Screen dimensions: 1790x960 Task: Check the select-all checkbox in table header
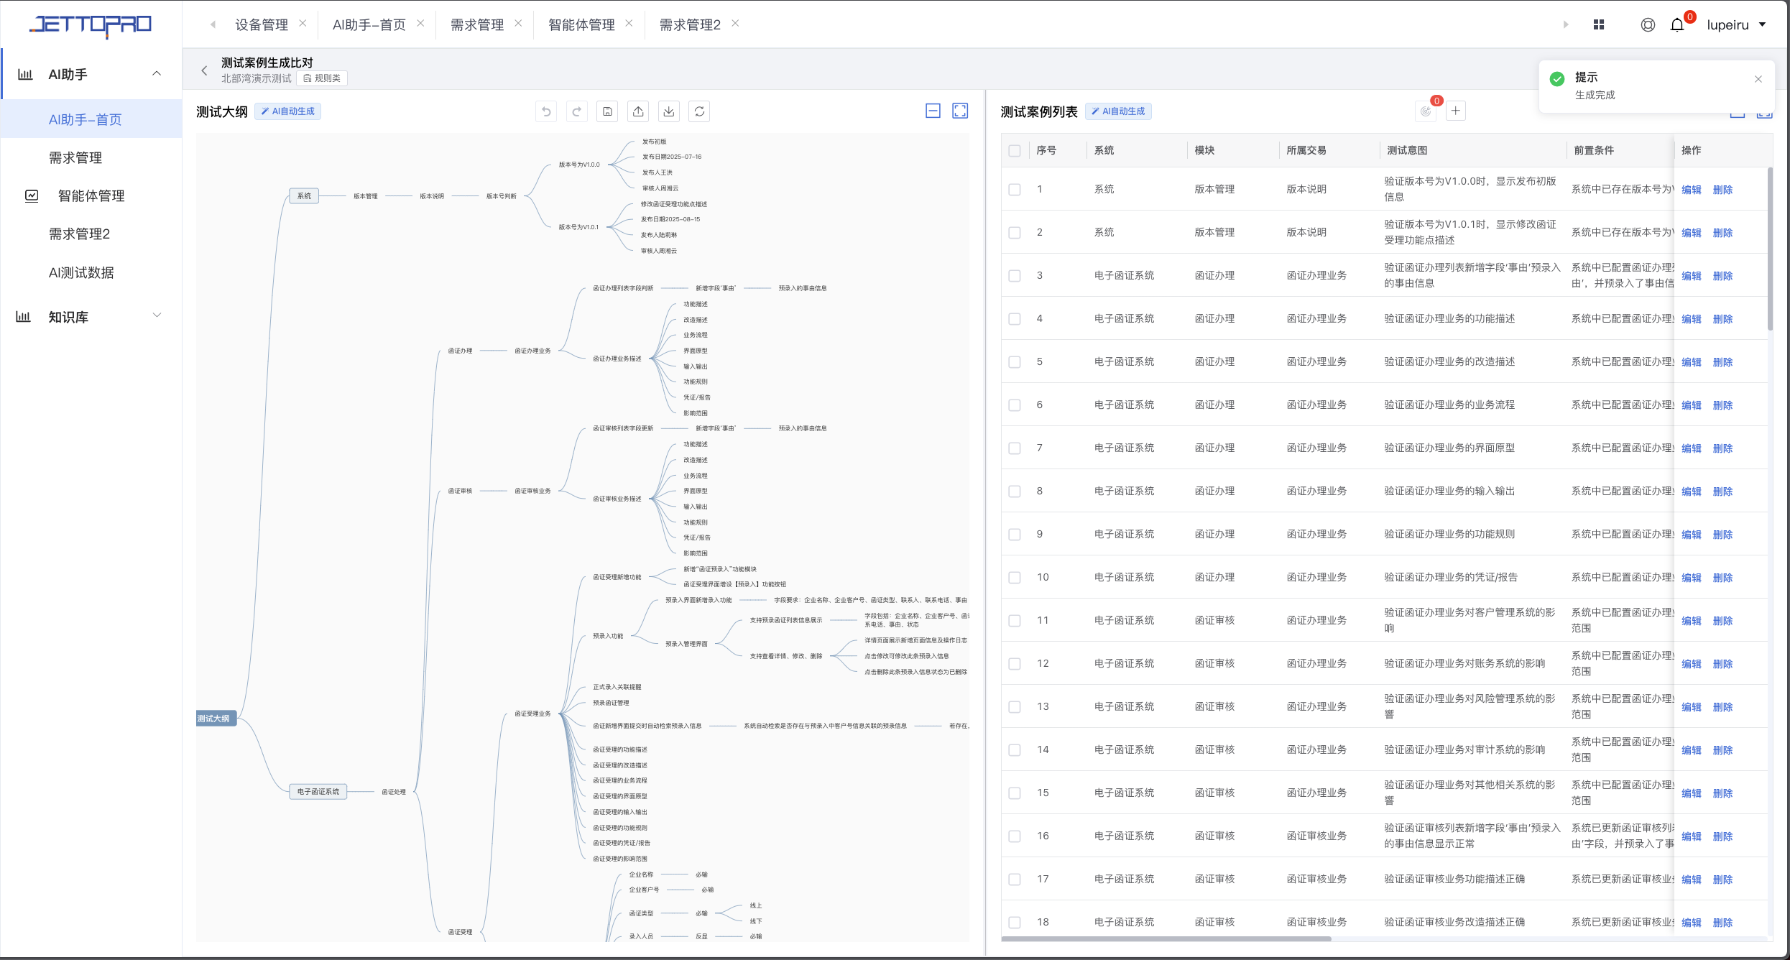pos(1015,151)
